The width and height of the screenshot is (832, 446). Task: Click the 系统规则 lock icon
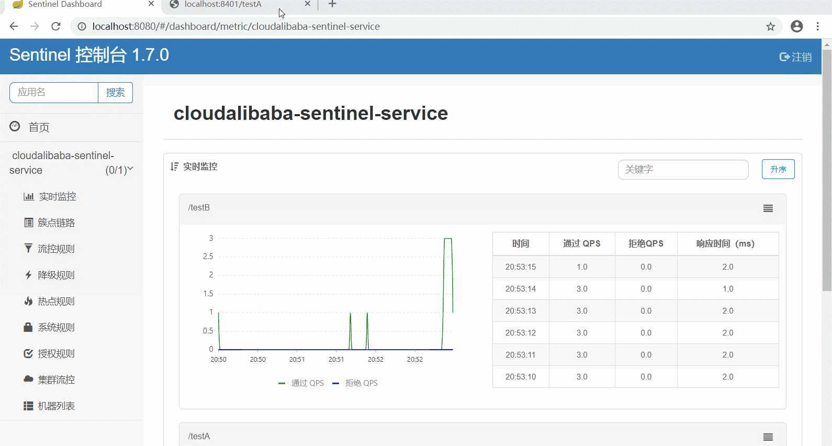(x=28, y=327)
